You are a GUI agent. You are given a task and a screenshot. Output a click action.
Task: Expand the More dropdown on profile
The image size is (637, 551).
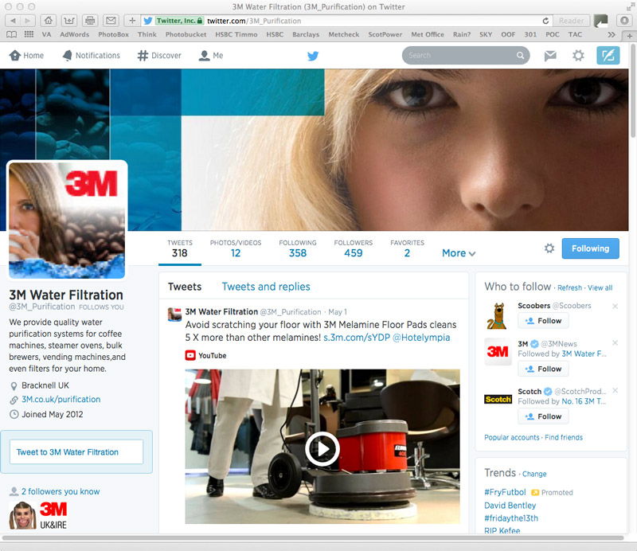[459, 253]
